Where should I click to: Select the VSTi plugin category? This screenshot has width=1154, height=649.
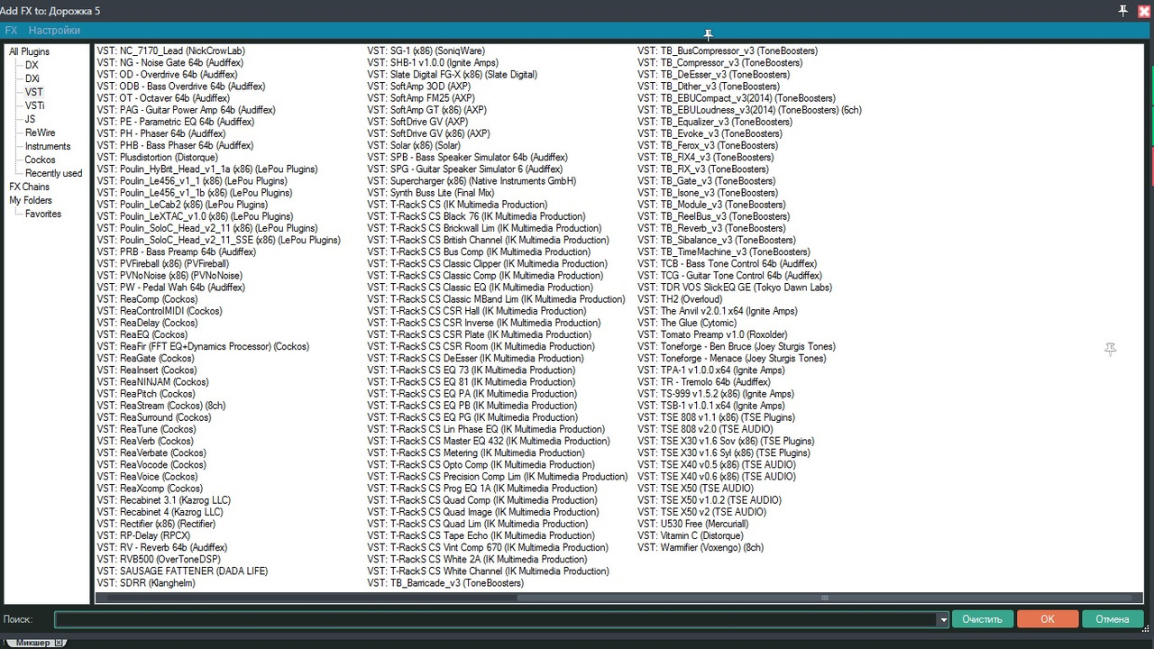pyautogui.click(x=35, y=105)
